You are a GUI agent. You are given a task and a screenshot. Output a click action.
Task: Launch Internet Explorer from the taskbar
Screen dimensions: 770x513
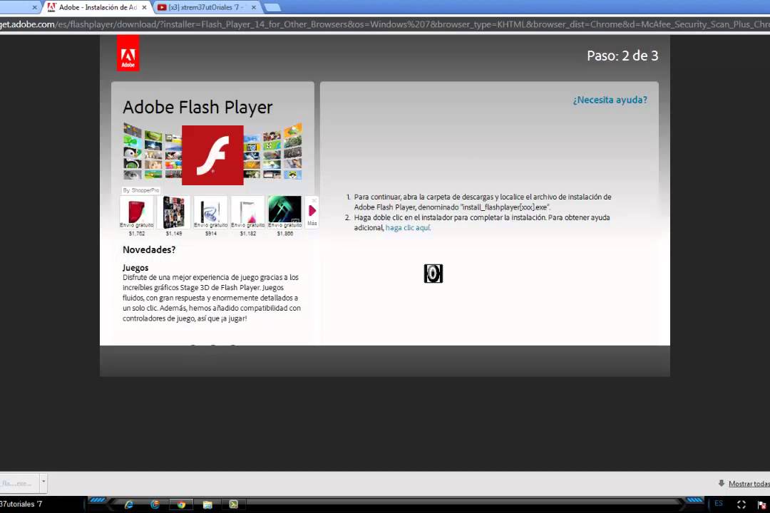tap(128, 504)
